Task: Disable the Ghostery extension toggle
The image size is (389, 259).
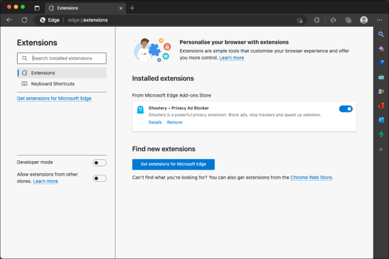Action: 345,109
